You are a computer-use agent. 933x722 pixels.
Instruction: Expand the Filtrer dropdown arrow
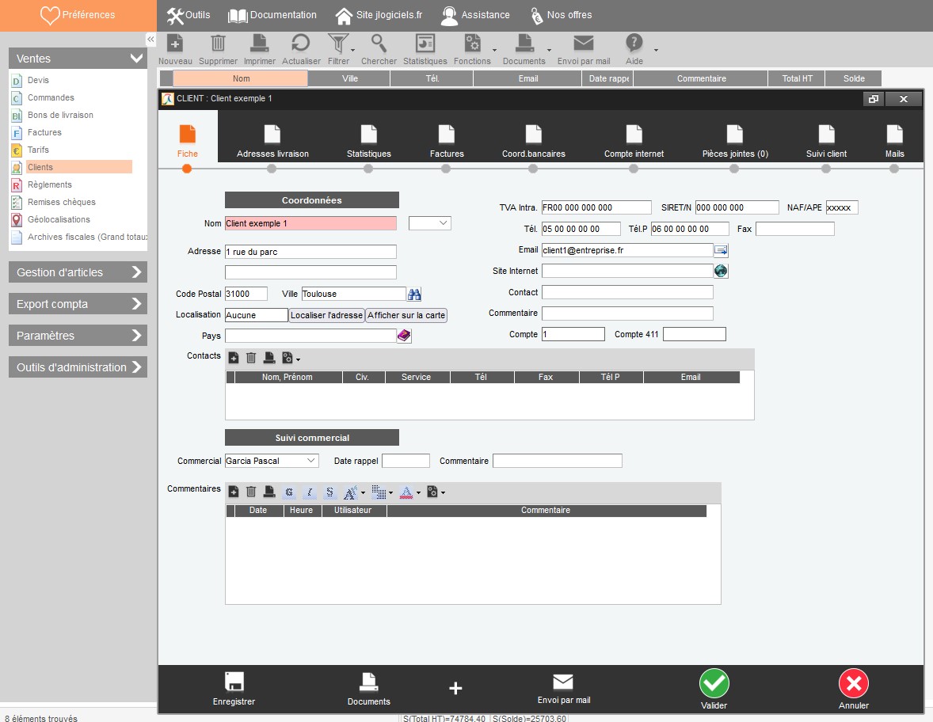[x=353, y=50]
